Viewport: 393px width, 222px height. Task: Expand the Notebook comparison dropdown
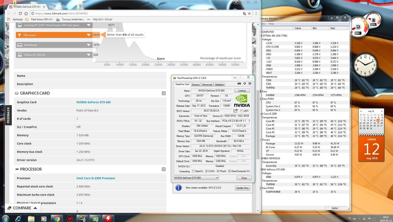coord(89,45)
